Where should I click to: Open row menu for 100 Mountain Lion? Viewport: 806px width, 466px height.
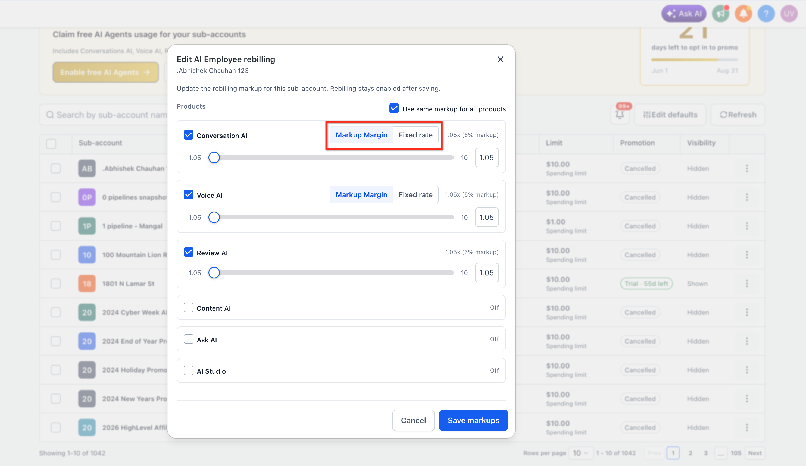pos(747,255)
